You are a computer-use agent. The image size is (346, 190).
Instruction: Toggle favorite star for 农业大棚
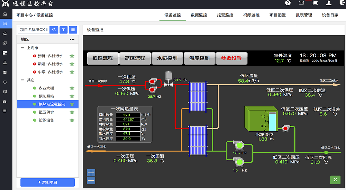click(72, 88)
